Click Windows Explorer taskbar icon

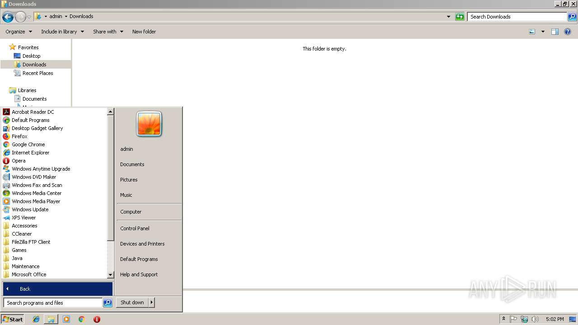coord(51,319)
